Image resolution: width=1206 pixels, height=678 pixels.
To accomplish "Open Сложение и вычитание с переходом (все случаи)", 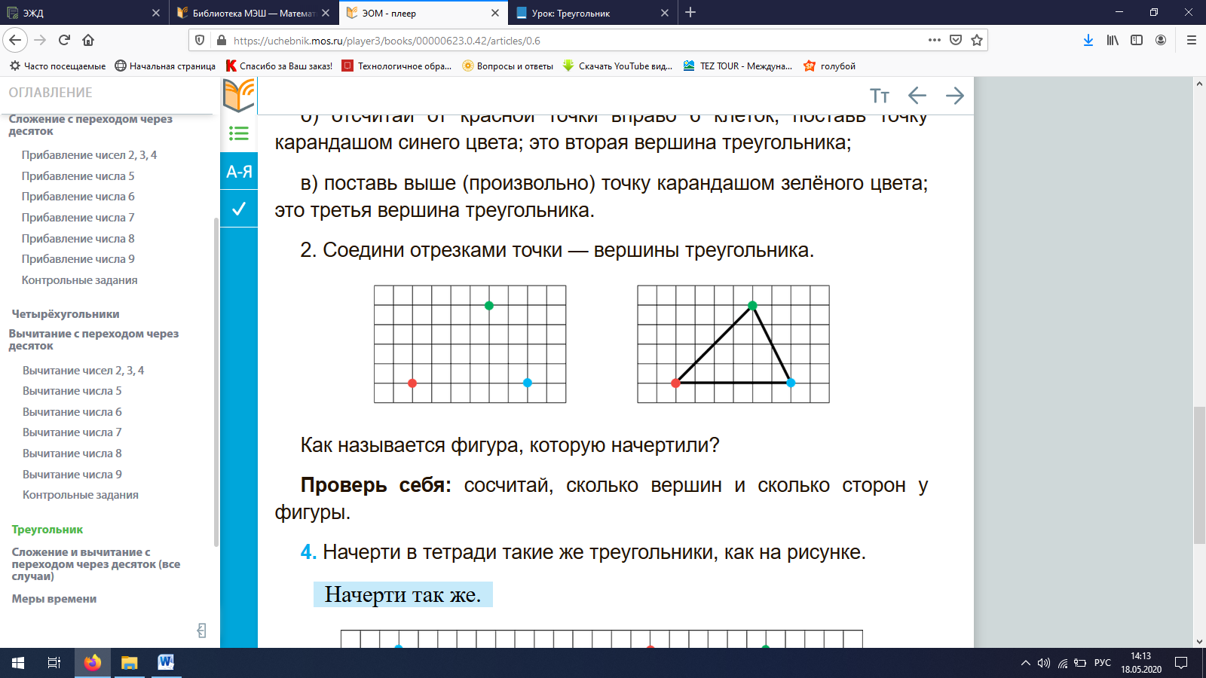I will click(x=96, y=564).
